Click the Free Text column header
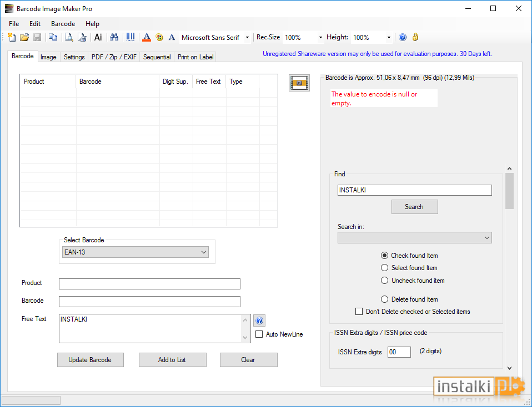This screenshot has width=532, height=407. click(x=209, y=82)
